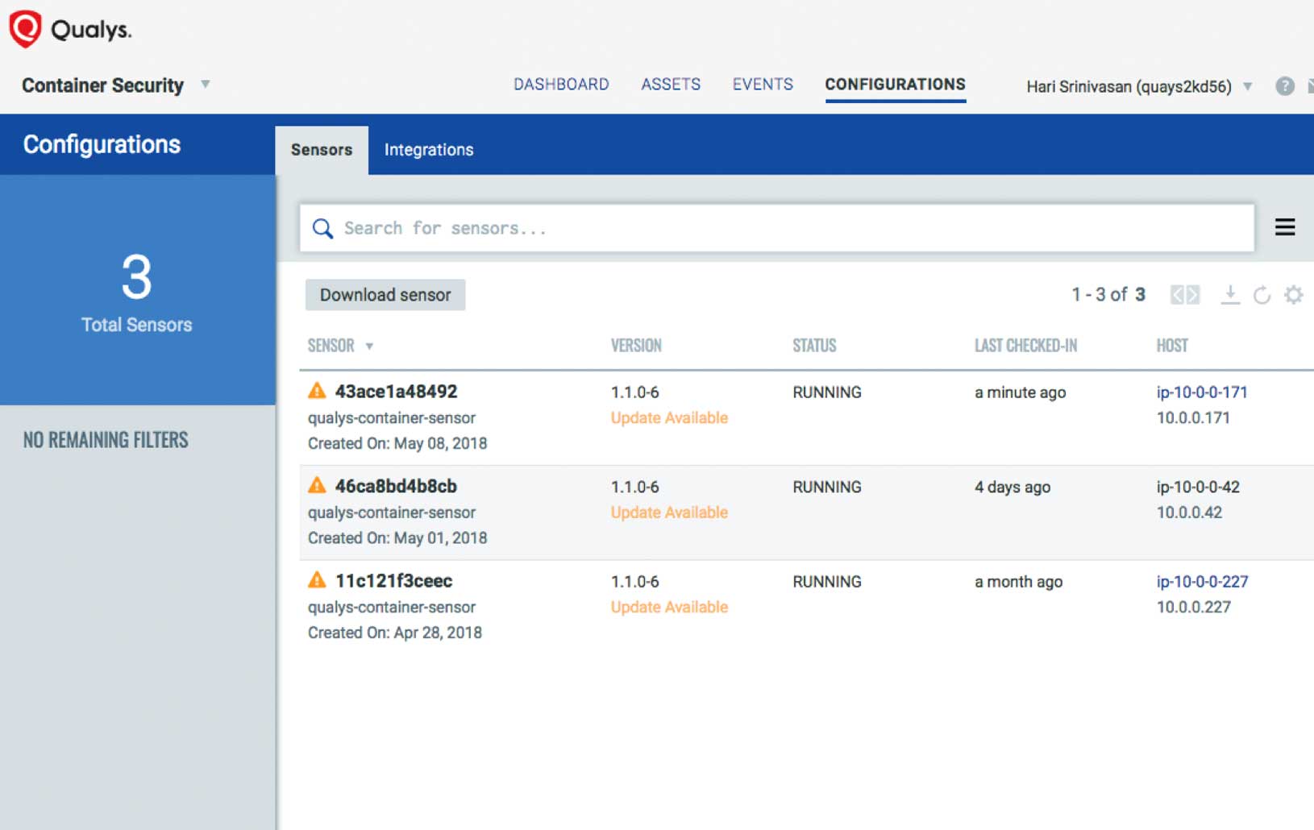Click IP address 10.0.0.171
Image resolution: width=1314 pixels, height=830 pixels.
click(x=1193, y=417)
